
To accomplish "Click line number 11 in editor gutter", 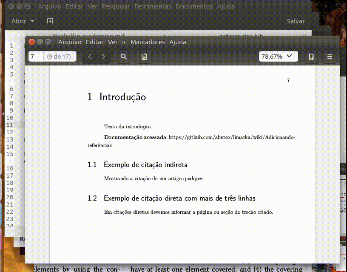I will (9, 125).
